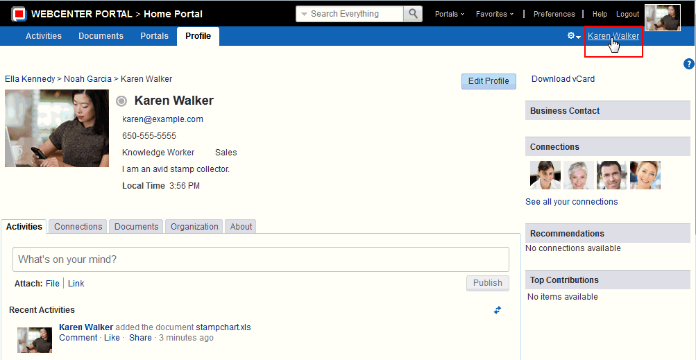Click the What's on your mind field
Viewport: 696px width, 360px height.
point(260,259)
